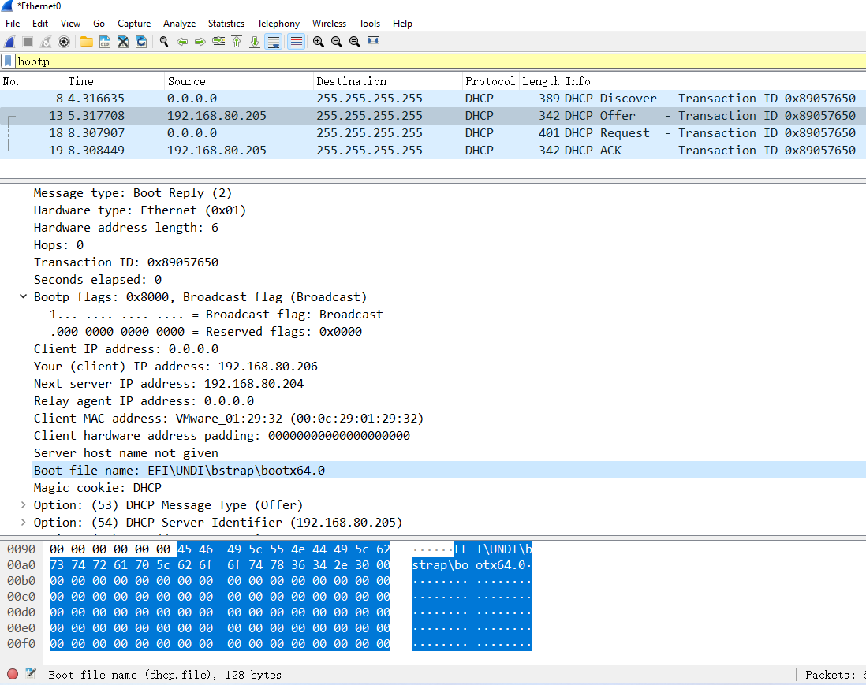
Task: Collapse the Bootp flags tree node
Action: coord(23,297)
